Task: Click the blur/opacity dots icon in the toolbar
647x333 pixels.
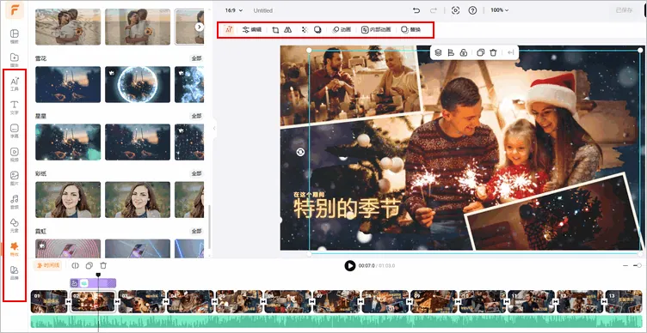Action: [x=305, y=30]
